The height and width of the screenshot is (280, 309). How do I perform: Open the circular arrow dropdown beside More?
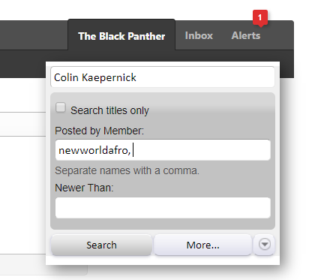pyautogui.click(x=265, y=245)
